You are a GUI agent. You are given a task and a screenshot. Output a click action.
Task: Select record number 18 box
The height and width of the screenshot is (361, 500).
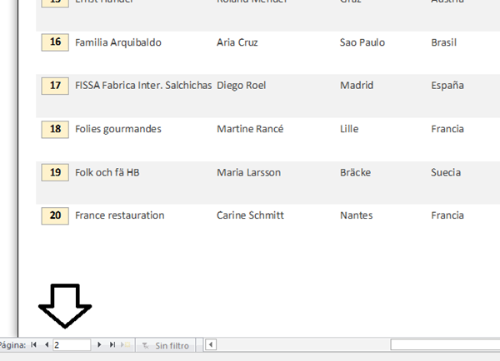pos(55,129)
